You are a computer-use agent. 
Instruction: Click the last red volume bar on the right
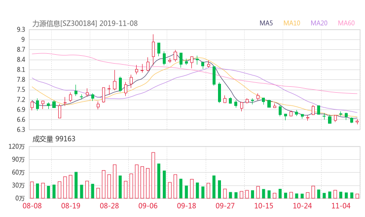[357, 196]
